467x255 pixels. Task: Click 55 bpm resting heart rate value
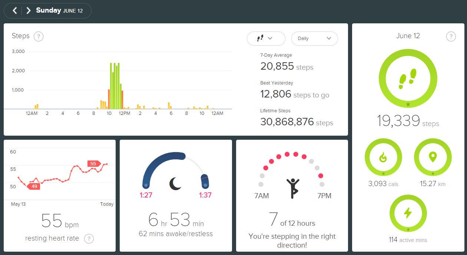60,221
